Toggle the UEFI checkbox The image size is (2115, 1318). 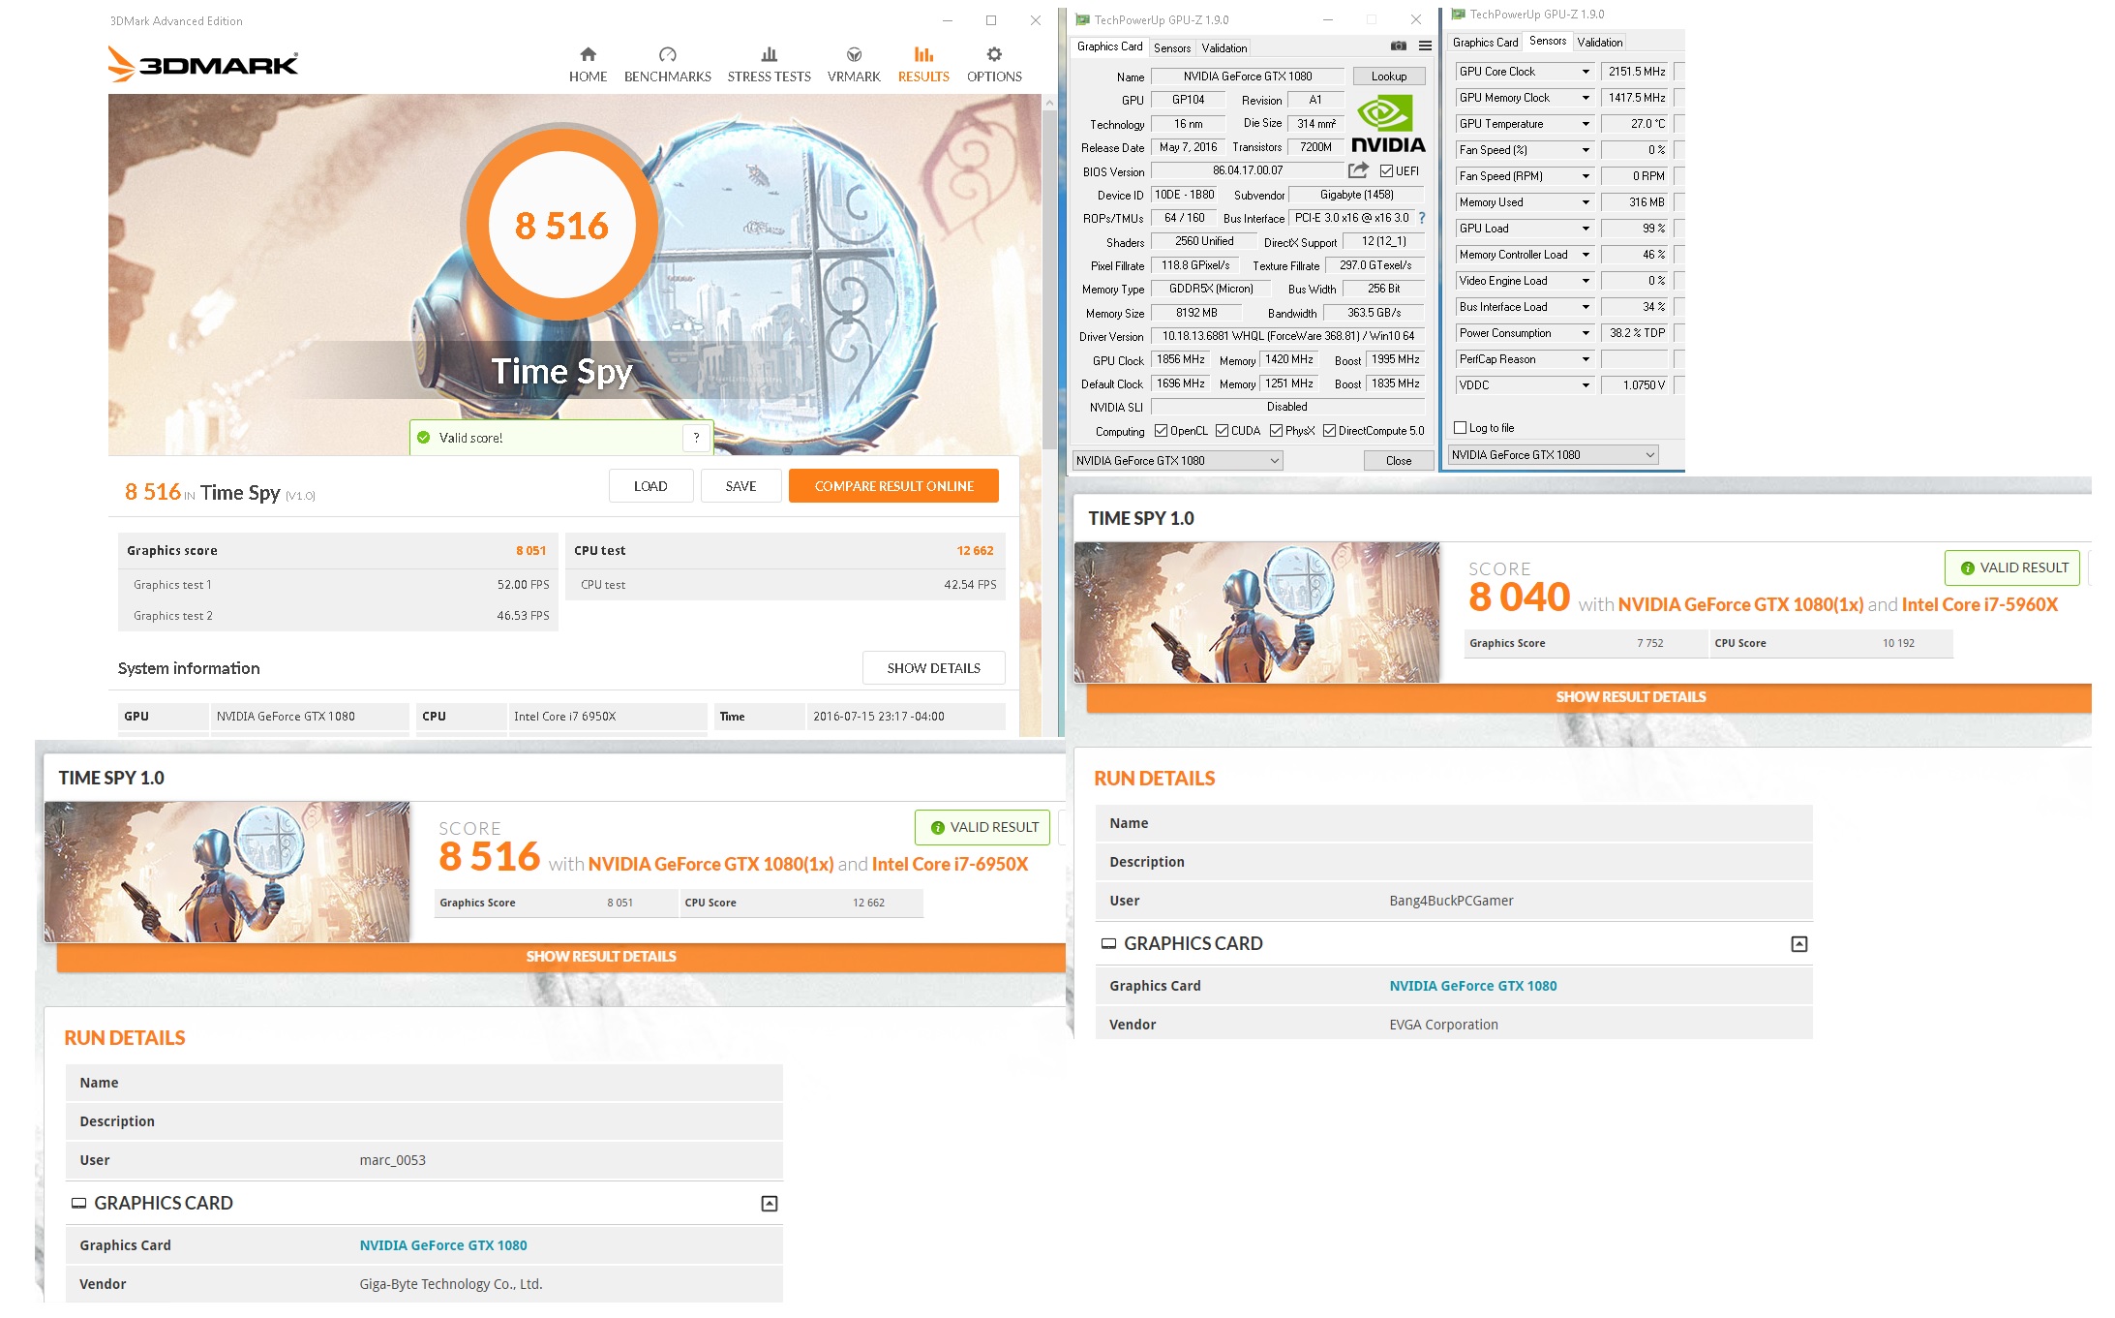click(x=1386, y=171)
